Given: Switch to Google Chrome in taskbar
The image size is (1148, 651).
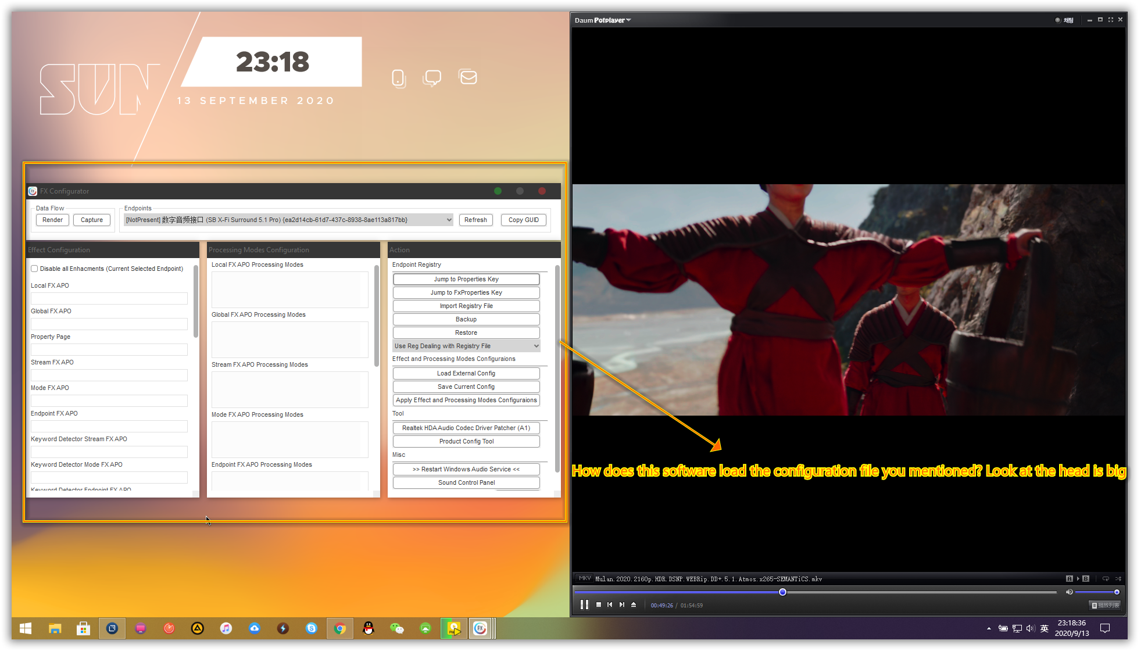Looking at the screenshot, I should (x=340, y=628).
